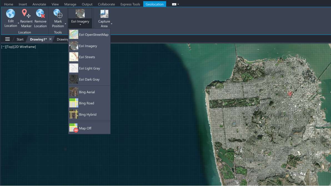Expand the Mark Position dropdown arrow
This screenshot has width=331, height=186.
click(66, 24)
